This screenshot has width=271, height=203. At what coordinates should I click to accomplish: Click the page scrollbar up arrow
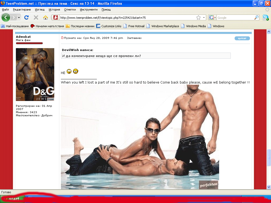[269, 31]
